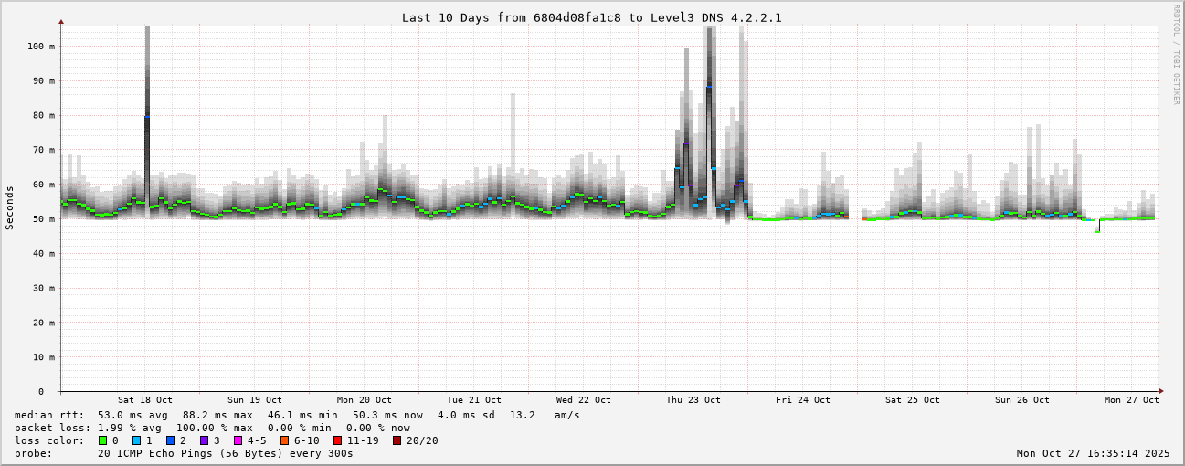
Task: Click the packet loss statistics line
Action: pos(212,428)
